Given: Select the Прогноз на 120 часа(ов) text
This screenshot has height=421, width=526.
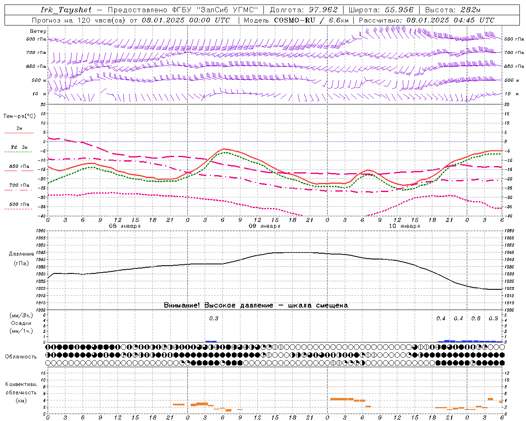Looking at the screenshot, I should (x=79, y=20).
